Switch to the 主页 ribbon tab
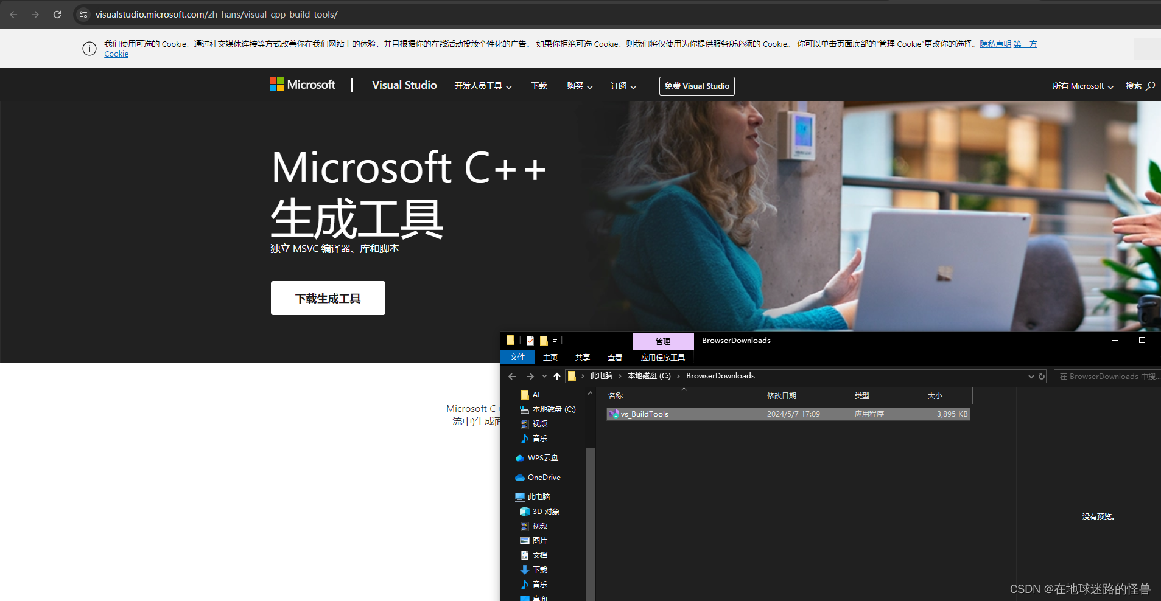This screenshot has height=601, width=1161. [550, 357]
